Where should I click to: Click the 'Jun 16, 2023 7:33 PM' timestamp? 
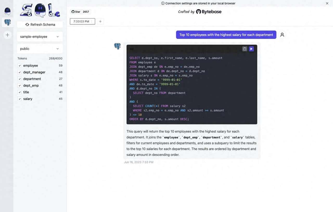(139, 162)
